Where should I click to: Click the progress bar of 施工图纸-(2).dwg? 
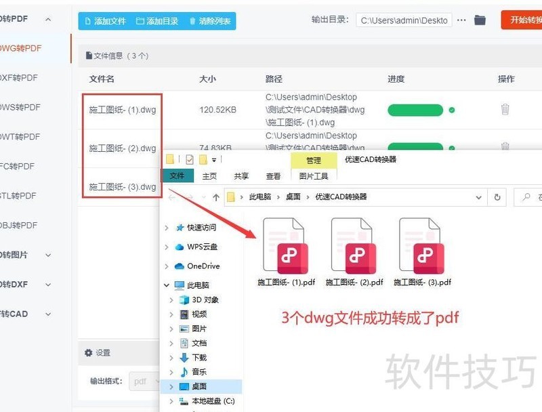coord(416,147)
